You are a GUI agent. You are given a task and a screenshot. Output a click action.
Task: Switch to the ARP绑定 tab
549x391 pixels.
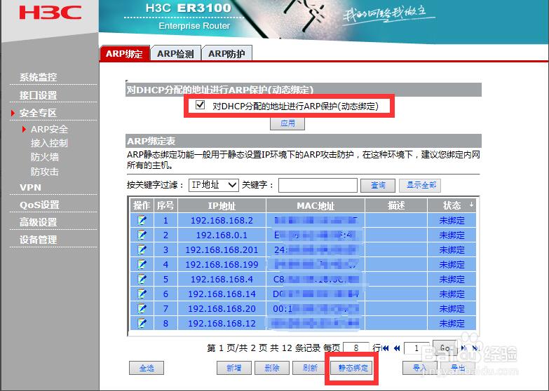coord(125,53)
